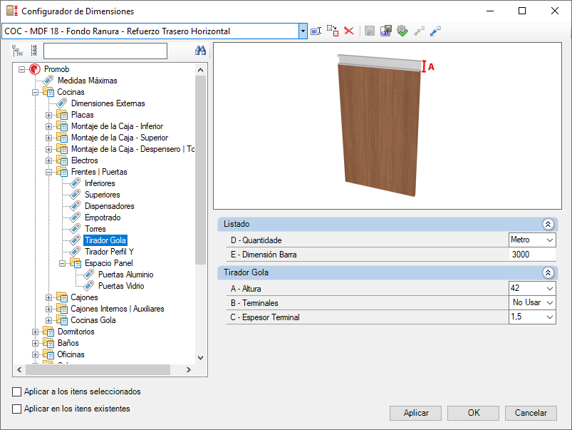Click the E - Dimensión Barra value field
The width and height of the screenshot is (572, 430).
point(532,255)
